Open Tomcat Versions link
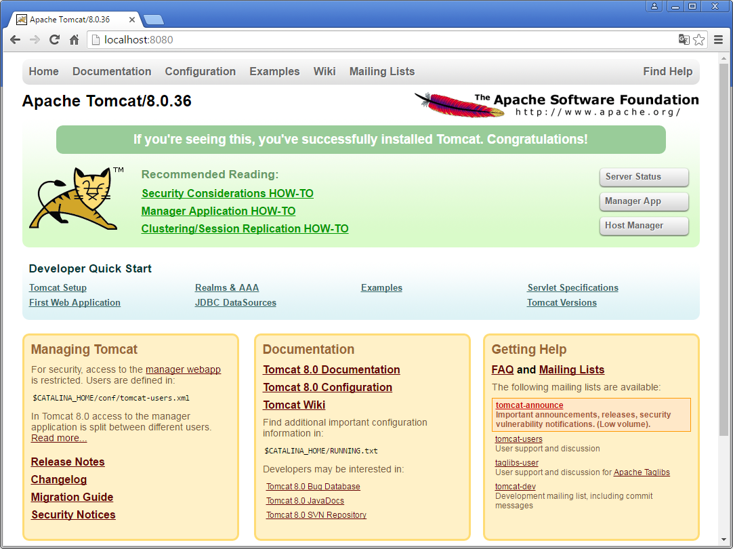 click(562, 302)
